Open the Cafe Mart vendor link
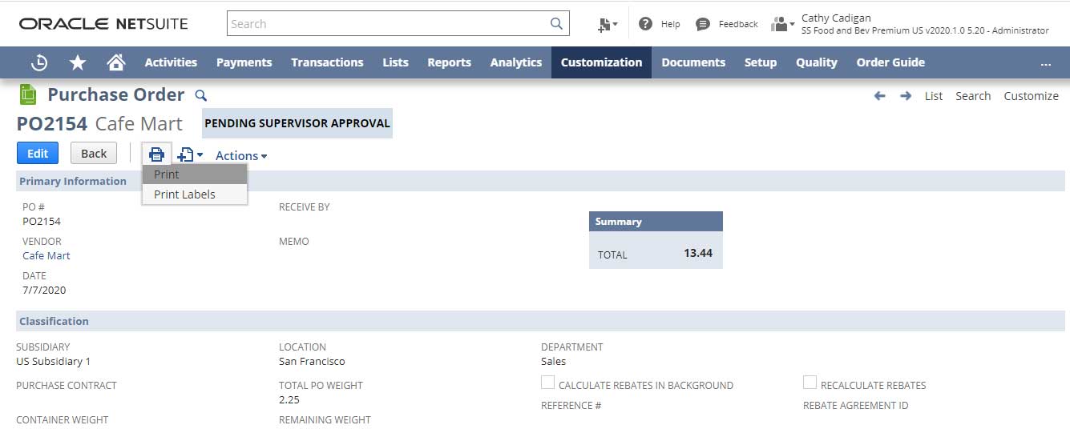The height and width of the screenshot is (445, 1070). tap(46, 255)
